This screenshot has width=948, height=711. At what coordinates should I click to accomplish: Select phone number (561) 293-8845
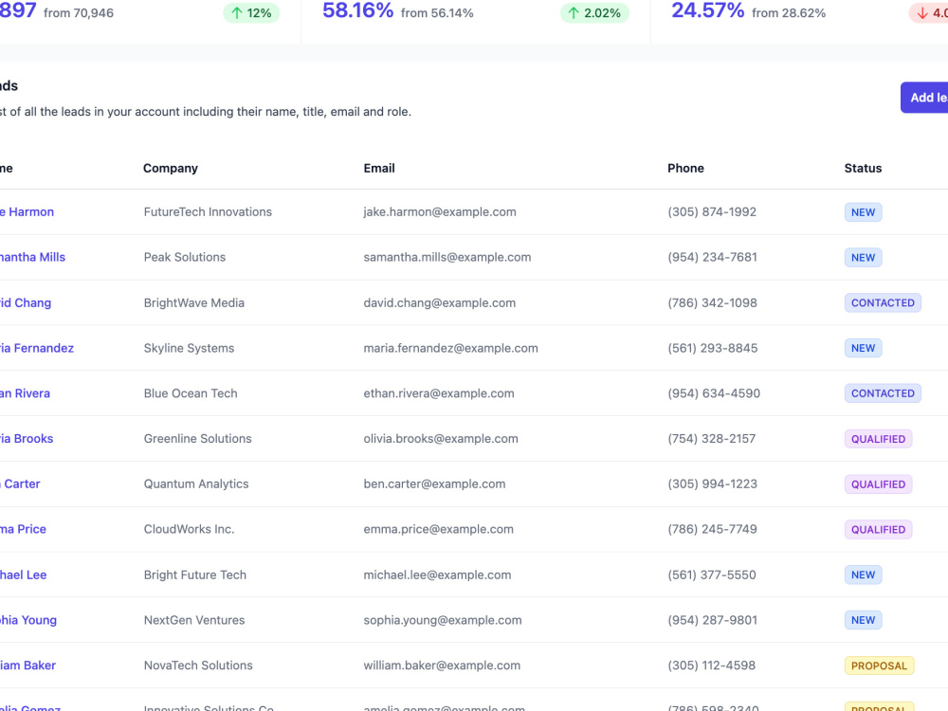(x=712, y=348)
